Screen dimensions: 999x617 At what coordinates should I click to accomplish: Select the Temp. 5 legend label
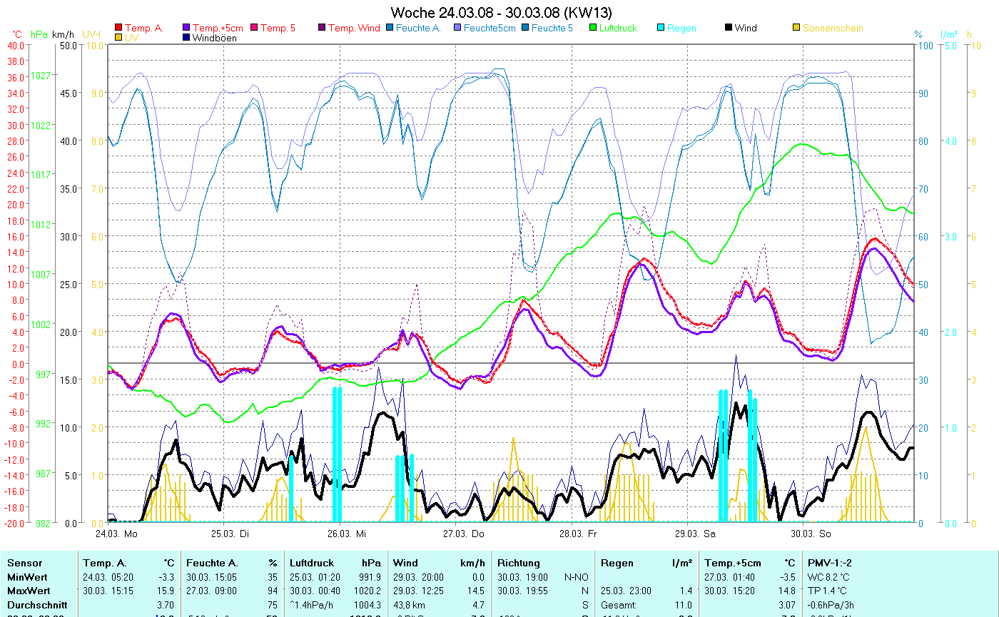(278, 28)
